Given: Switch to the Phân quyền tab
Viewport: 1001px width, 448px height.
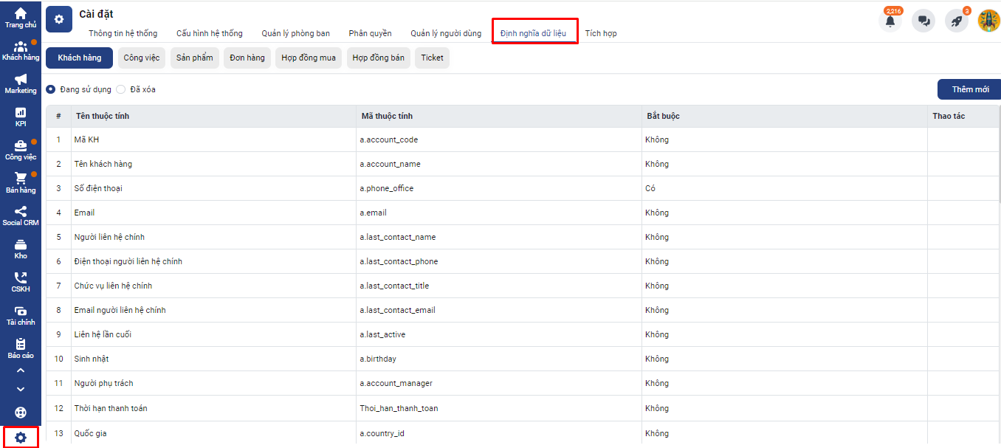Looking at the screenshot, I should click(x=370, y=33).
